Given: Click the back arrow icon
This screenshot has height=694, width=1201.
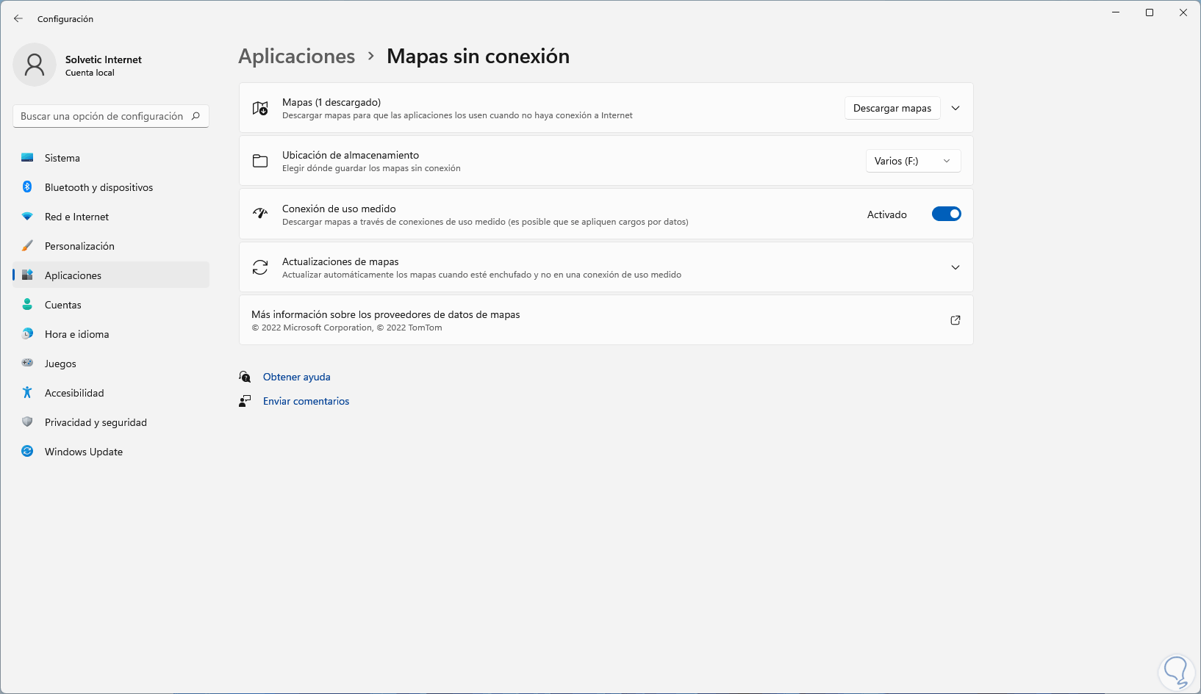Looking at the screenshot, I should (x=18, y=18).
